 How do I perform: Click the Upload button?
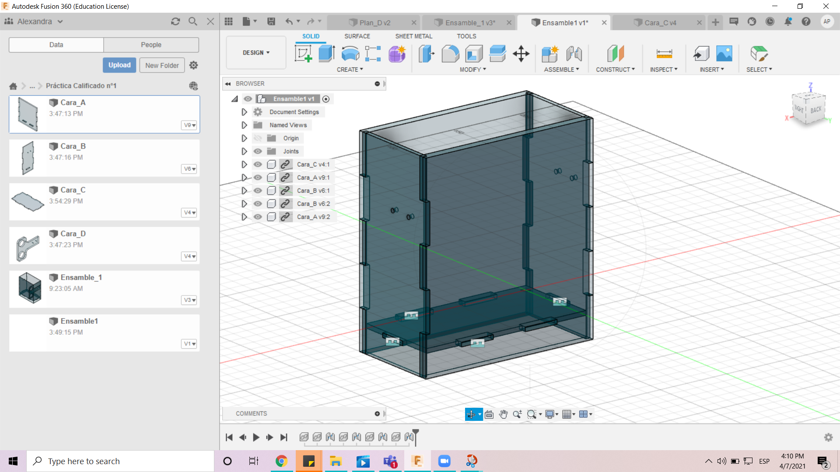(x=119, y=65)
